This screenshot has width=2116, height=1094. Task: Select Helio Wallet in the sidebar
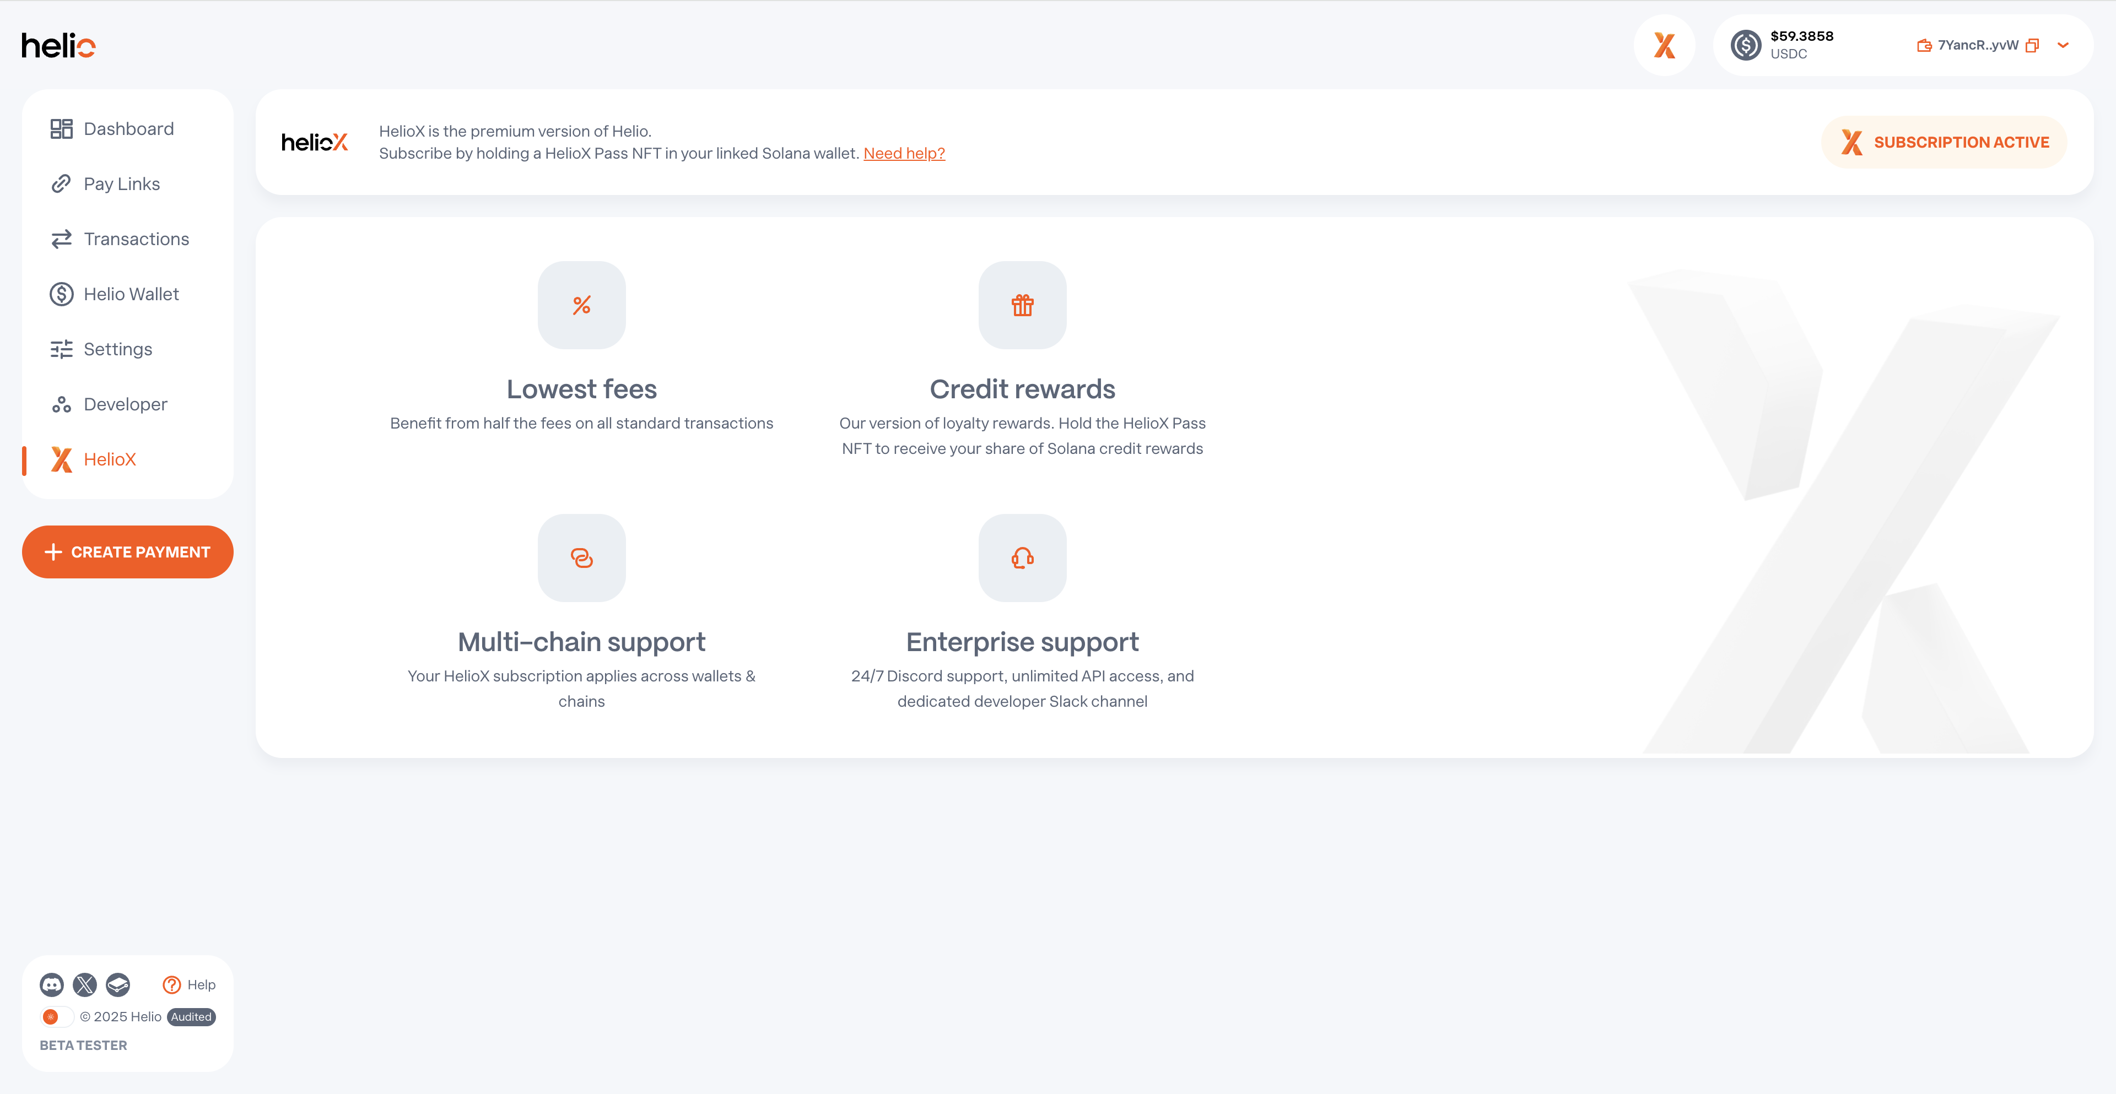pos(128,294)
